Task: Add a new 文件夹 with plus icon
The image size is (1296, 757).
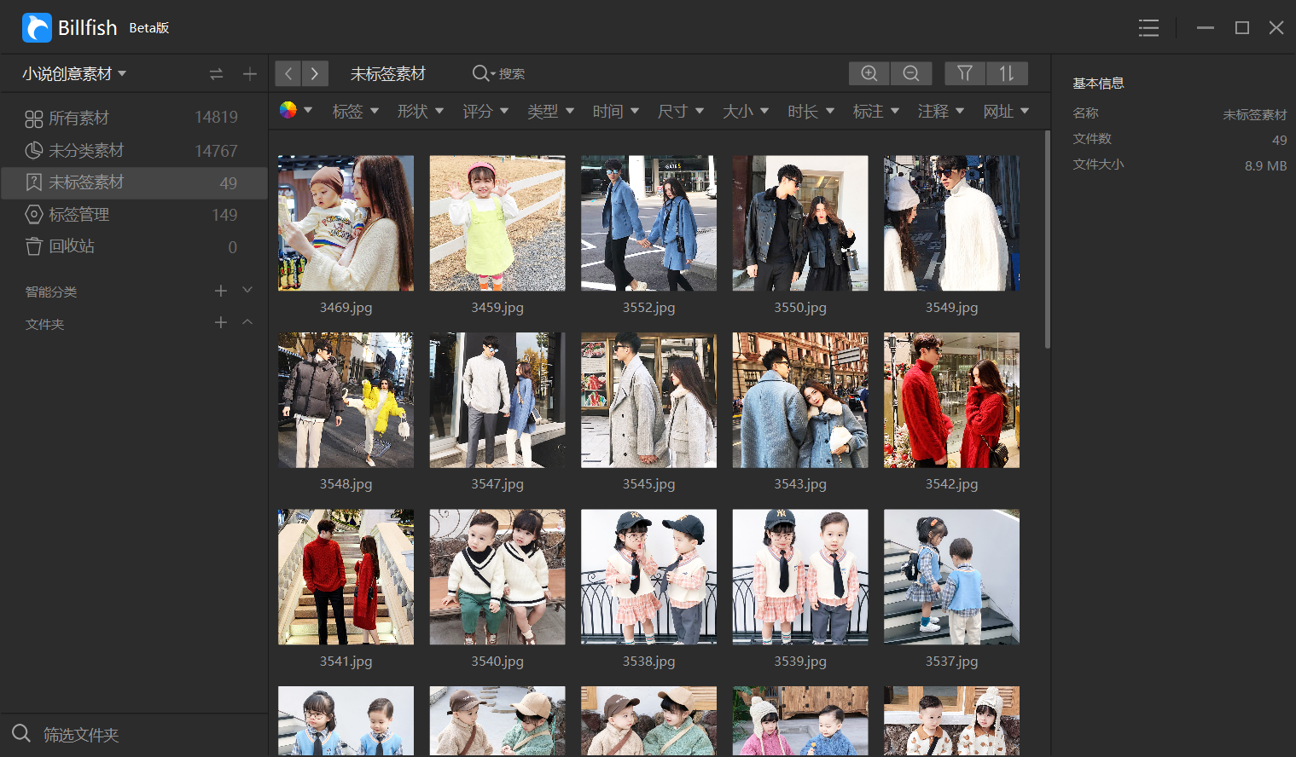Action: click(221, 322)
